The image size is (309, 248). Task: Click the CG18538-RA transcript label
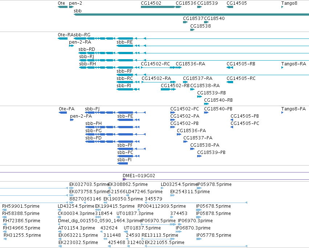[205, 86]
